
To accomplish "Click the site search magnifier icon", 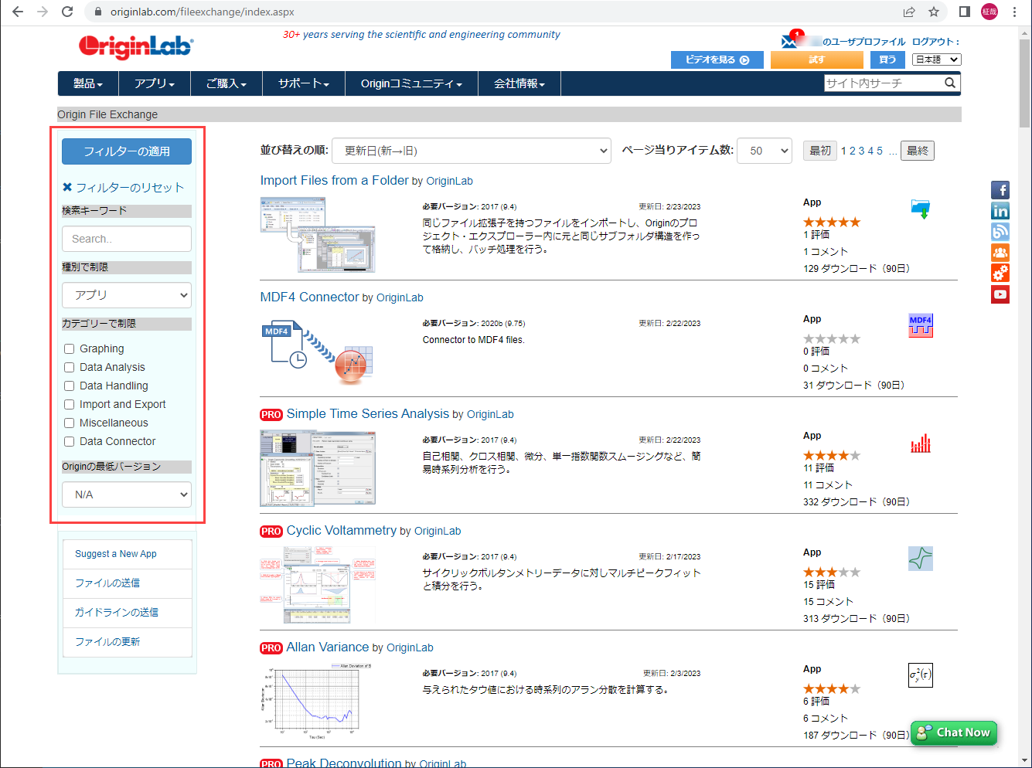I will click(950, 83).
